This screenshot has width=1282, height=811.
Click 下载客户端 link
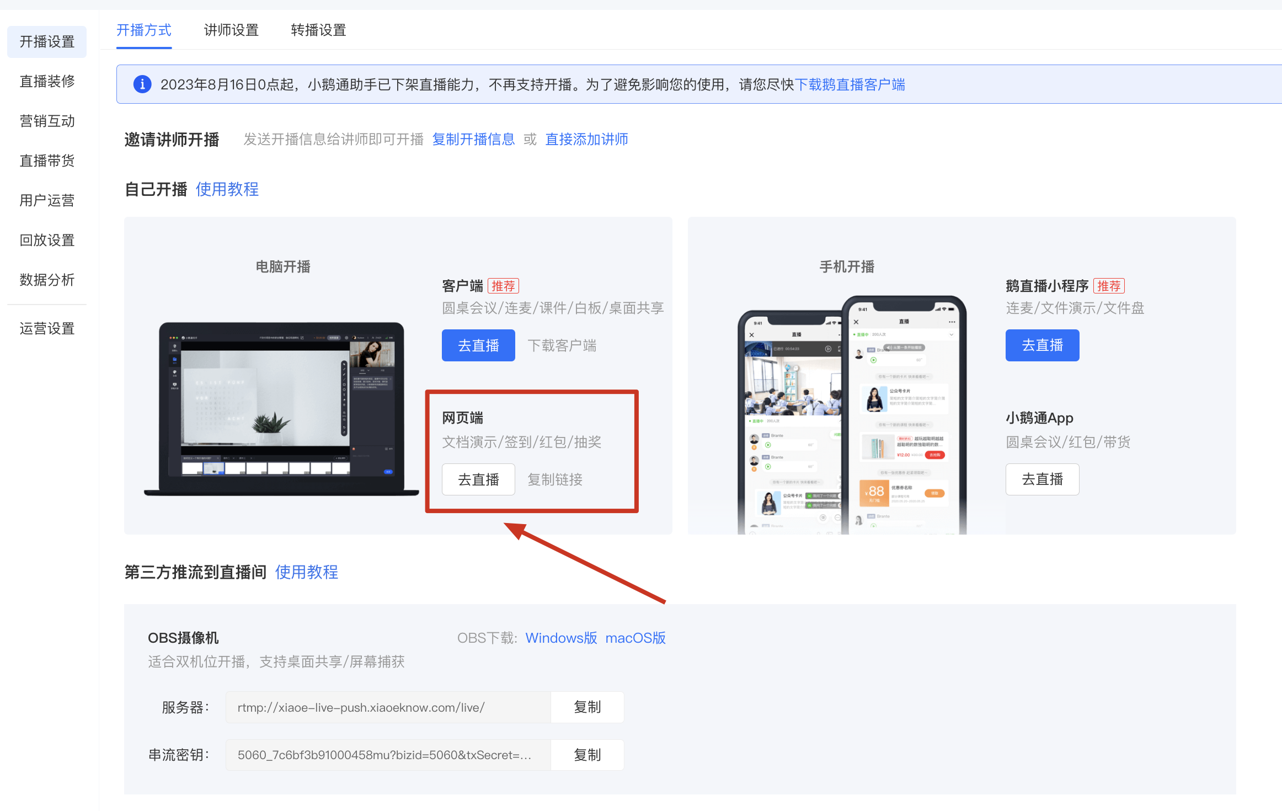(562, 345)
